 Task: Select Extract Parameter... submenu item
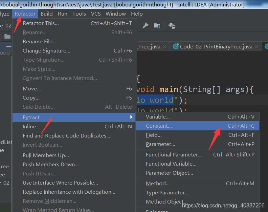click(x=197, y=144)
